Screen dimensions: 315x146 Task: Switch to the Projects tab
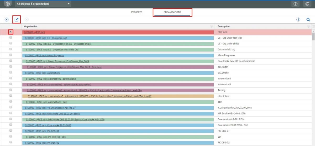[x=136, y=12]
